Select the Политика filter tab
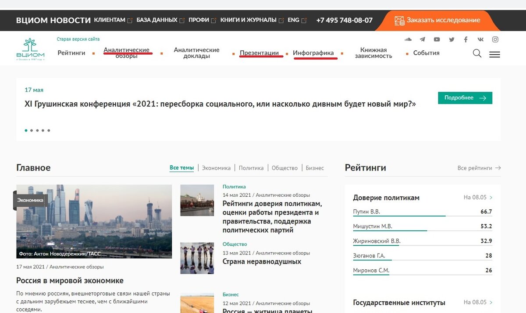The image size is (526, 313). (x=251, y=168)
